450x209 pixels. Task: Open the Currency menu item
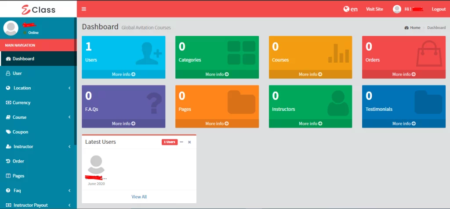pyautogui.click(x=38, y=103)
